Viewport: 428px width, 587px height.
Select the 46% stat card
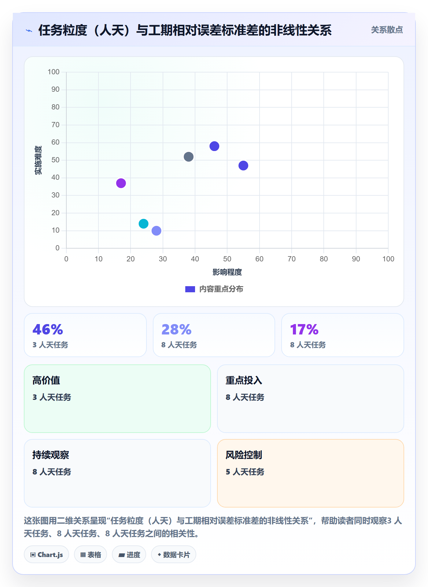pyautogui.click(x=85, y=335)
